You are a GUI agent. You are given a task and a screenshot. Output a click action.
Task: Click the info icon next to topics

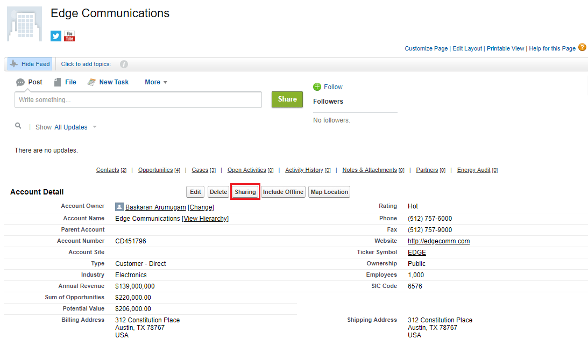124,63
